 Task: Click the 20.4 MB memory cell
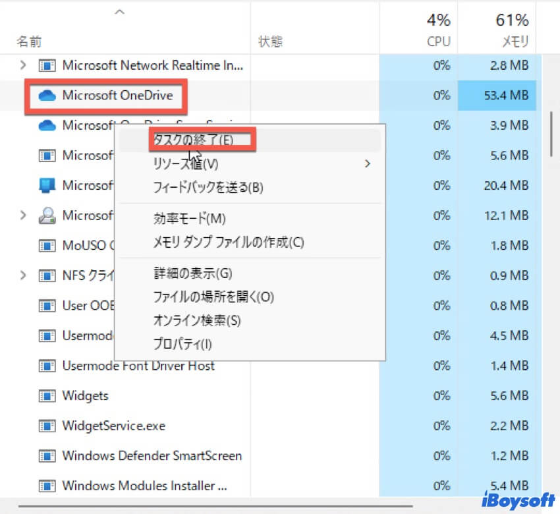[x=497, y=185]
